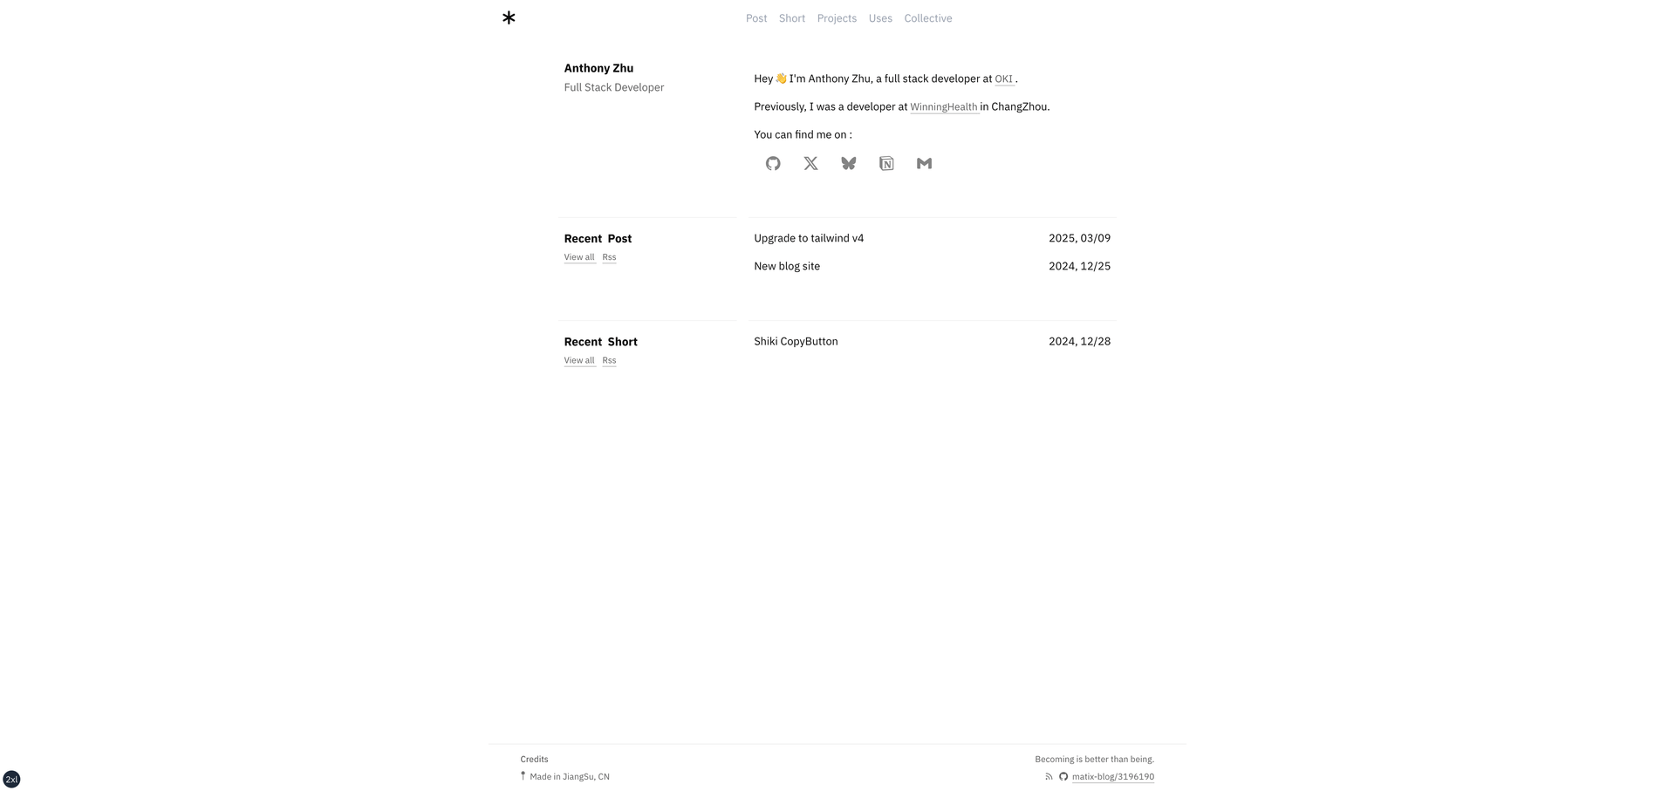Open the Rss link under Recent Short
This screenshot has width=1675, height=791.
pyautogui.click(x=609, y=360)
